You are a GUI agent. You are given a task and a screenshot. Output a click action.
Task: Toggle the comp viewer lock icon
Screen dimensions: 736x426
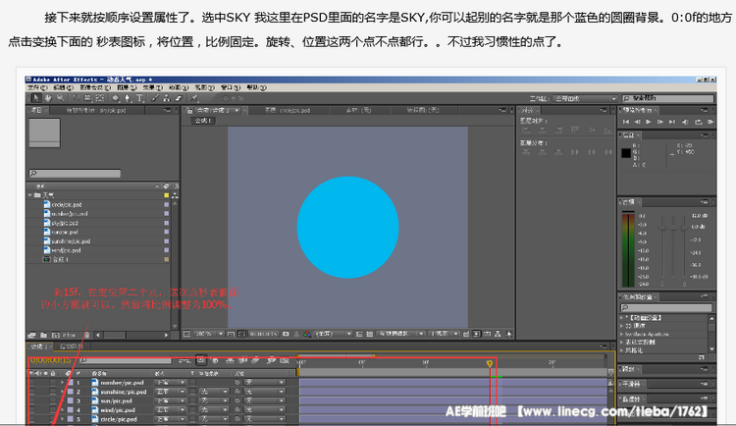[189, 110]
